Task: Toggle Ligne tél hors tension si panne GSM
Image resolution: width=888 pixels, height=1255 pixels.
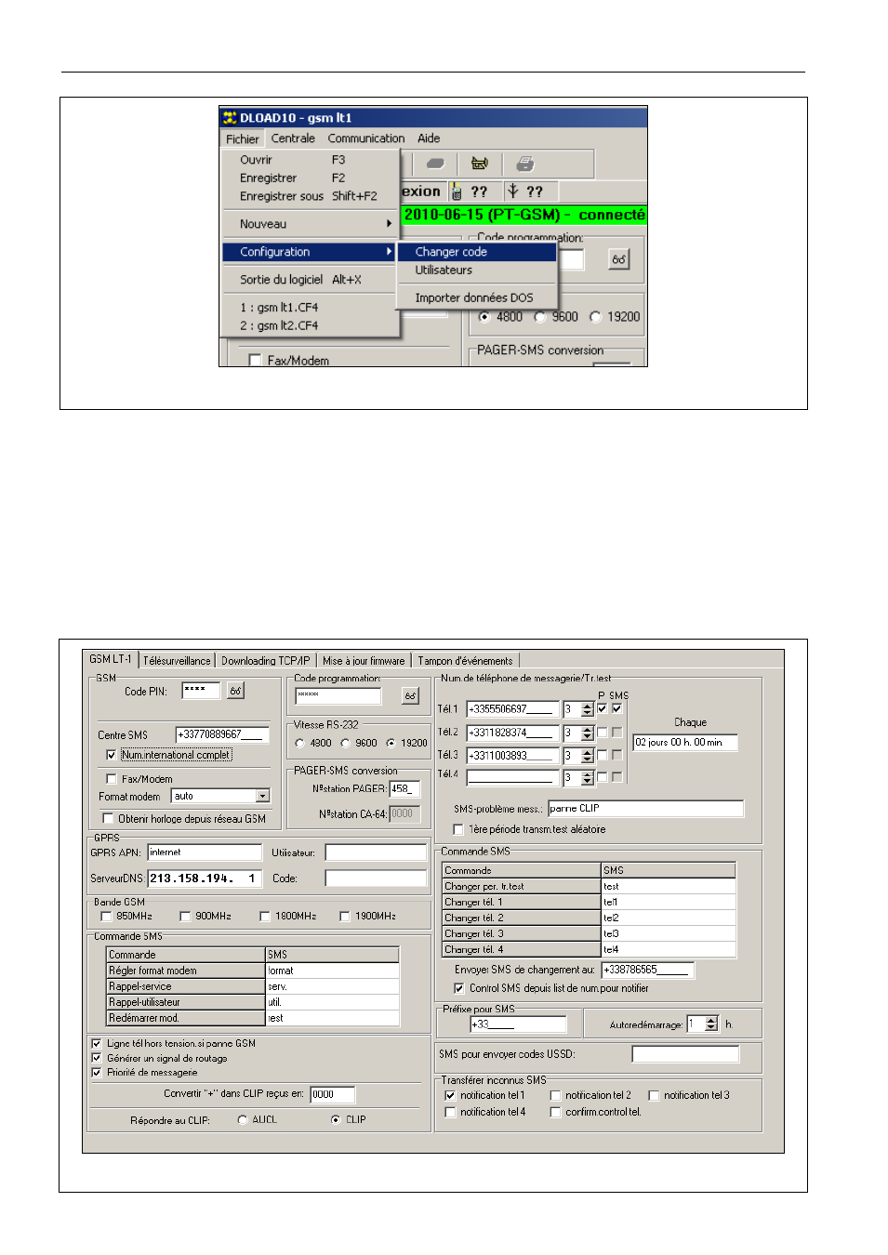Action: tap(97, 1043)
